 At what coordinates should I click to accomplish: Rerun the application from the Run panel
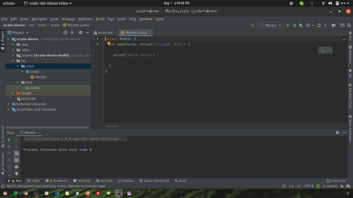point(9,140)
